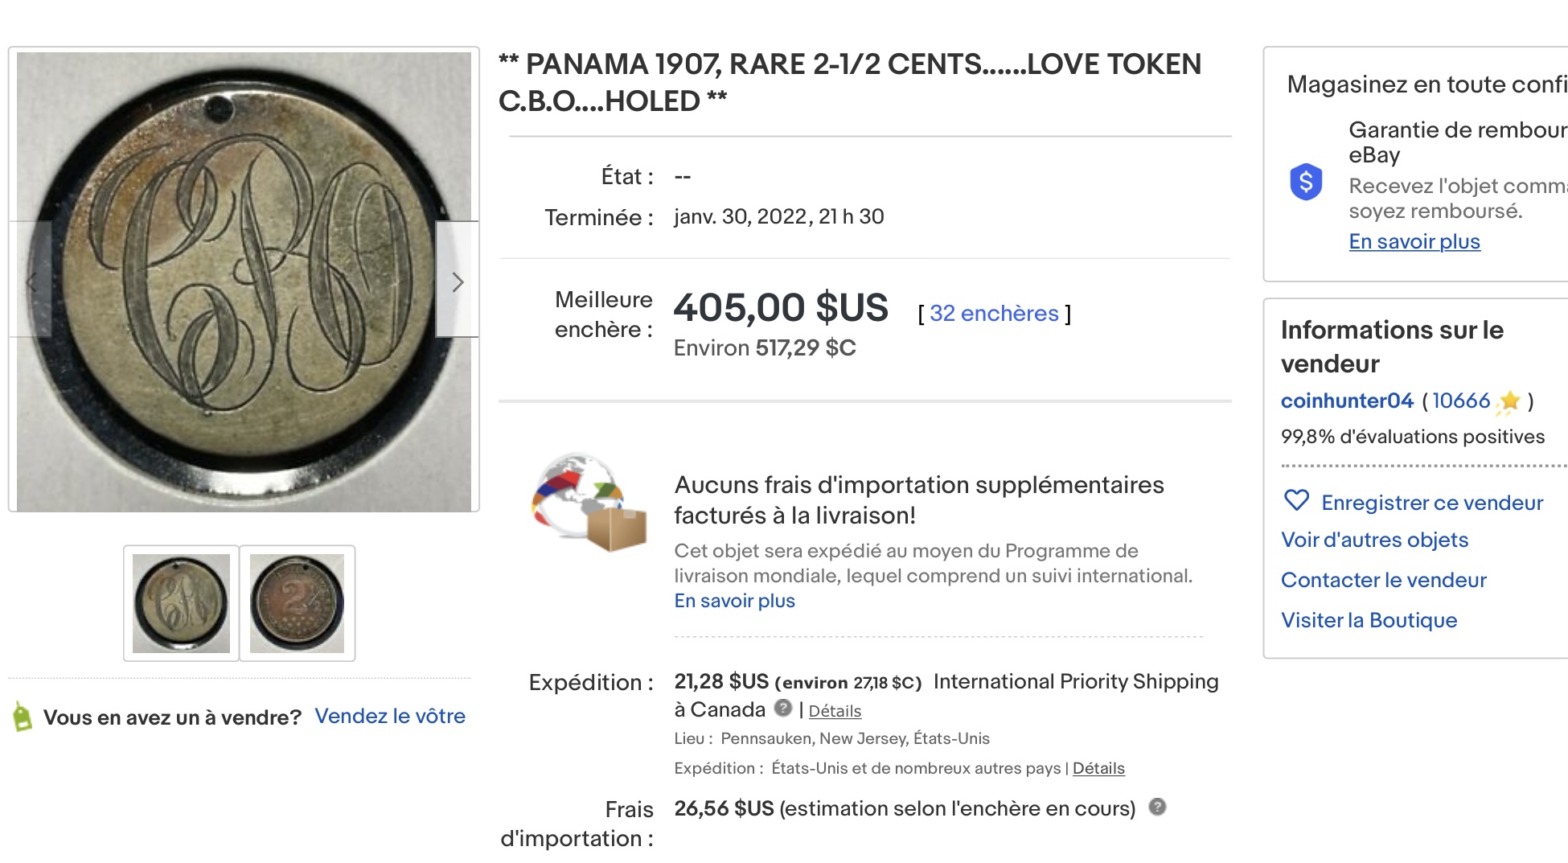Viewport: 1568px width, 863px height.
Task: Open Voir d'autres objets
Action: tap(1374, 540)
